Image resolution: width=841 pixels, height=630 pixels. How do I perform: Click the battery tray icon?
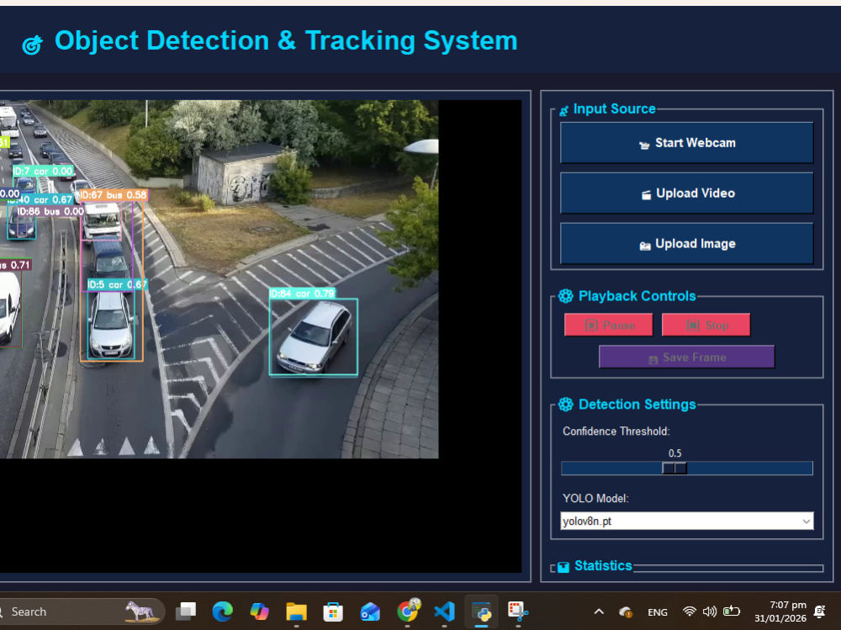[x=732, y=611]
